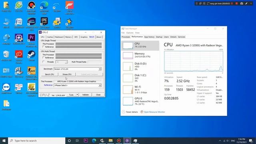Select Disk 1 (C:) SSD performance item
The image size is (256, 144).
pos(140,78)
